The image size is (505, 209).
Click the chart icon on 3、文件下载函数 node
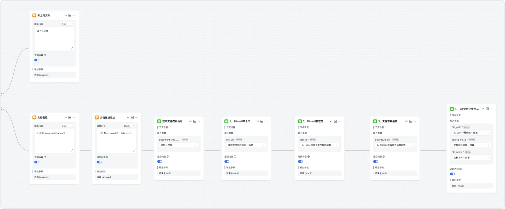tap(411, 121)
